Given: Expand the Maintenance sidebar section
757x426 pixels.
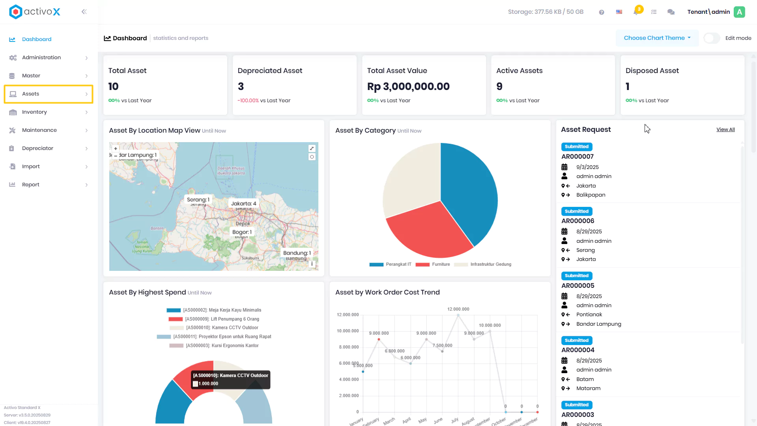Looking at the screenshot, I should pyautogui.click(x=49, y=130).
